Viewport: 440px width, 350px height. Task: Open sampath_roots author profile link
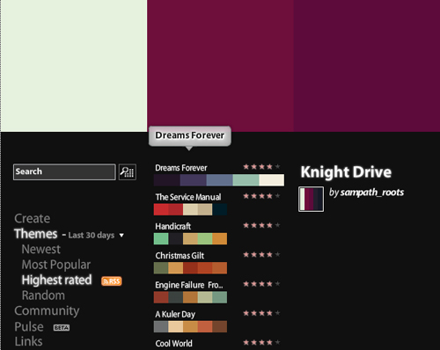click(372, 193)
